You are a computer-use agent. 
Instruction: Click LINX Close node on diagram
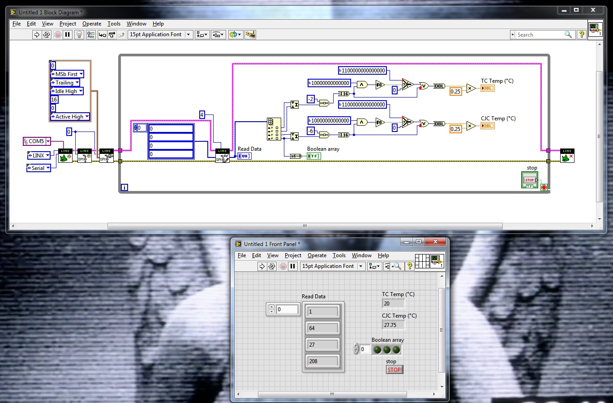pyautogui.click(x=567, y=156)
